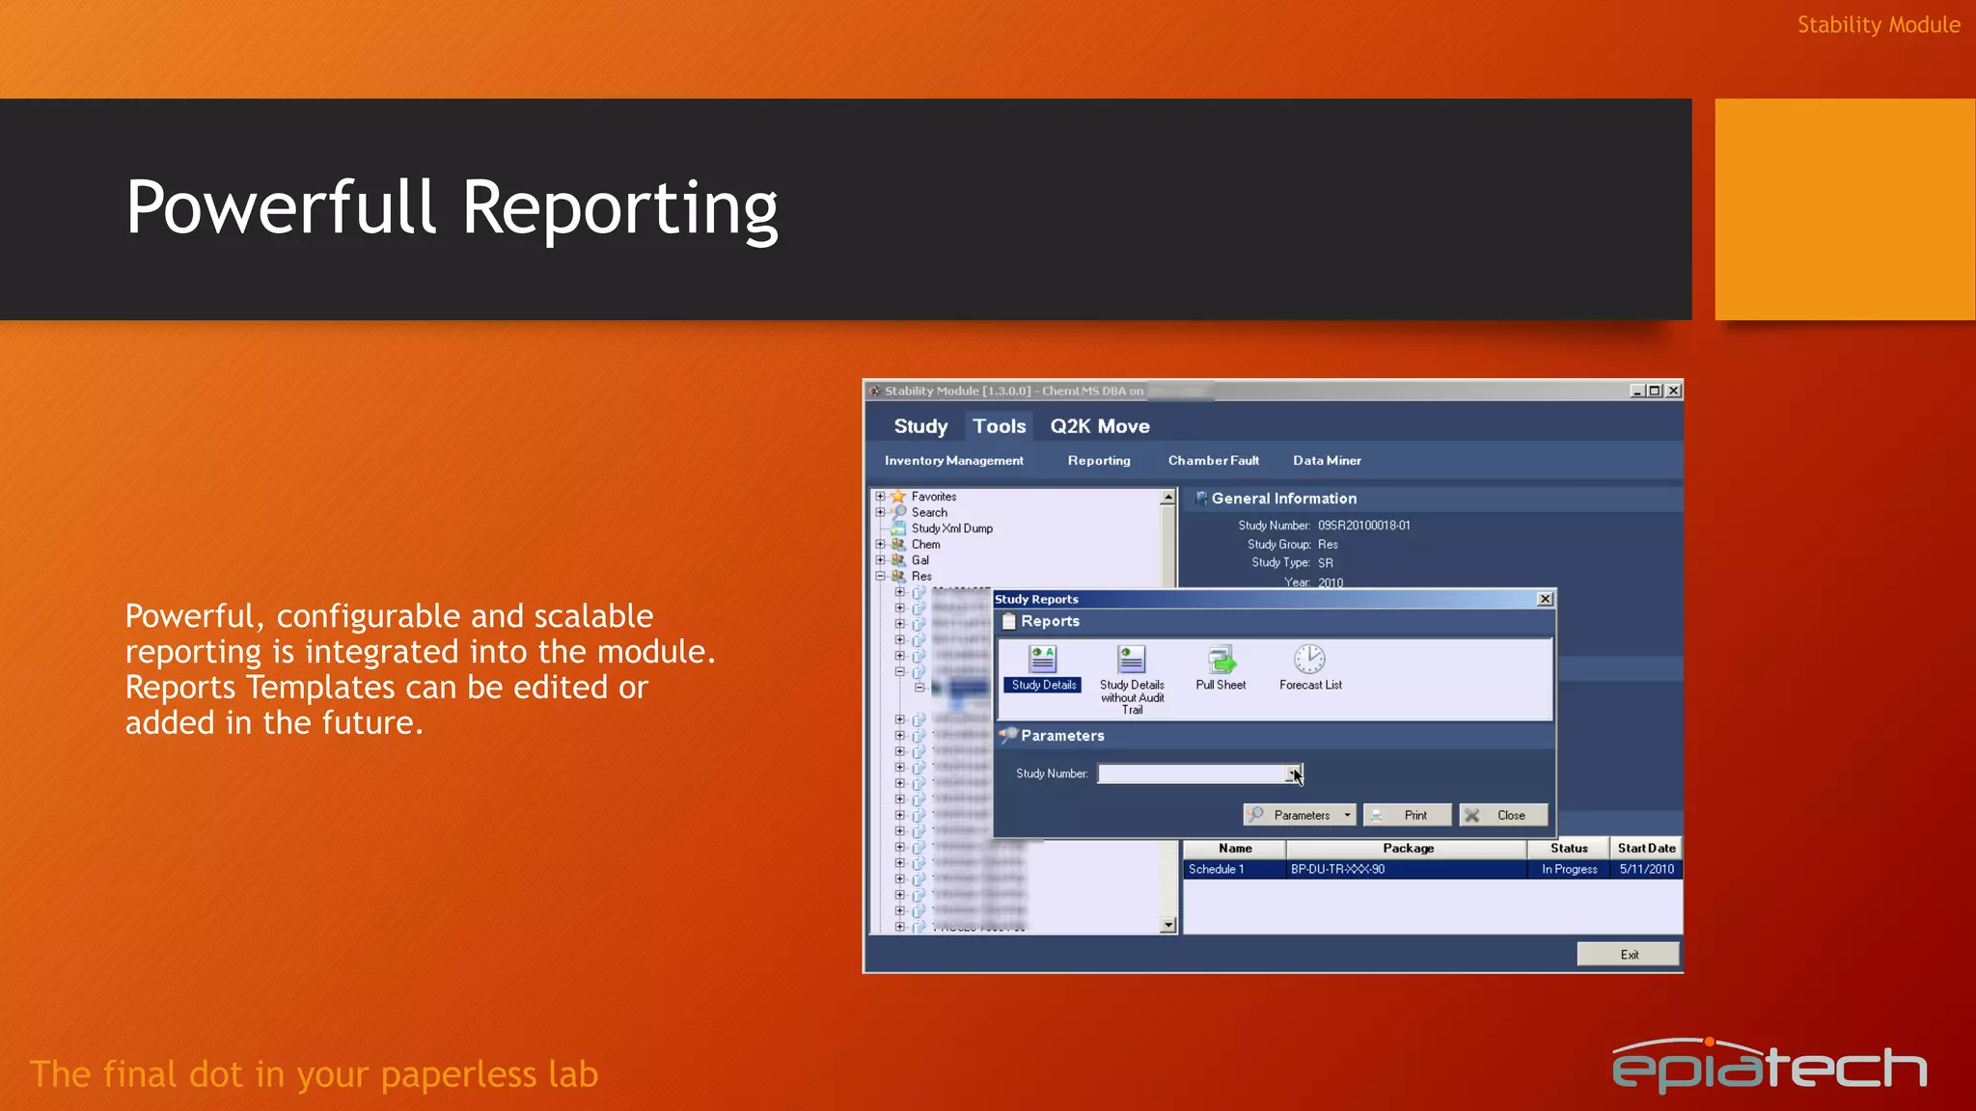Open the Q2K Move tab
The width and height of the screenshot is (1976, 1111).
click(x=1099, y=426)
